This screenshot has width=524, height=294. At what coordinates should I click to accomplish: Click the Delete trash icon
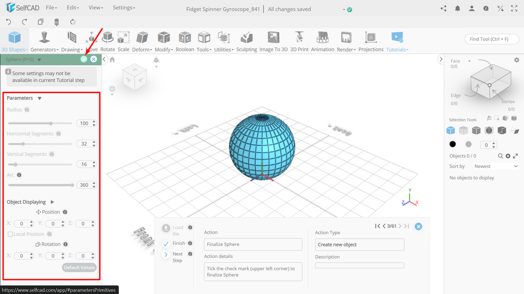tap(56, 22)
